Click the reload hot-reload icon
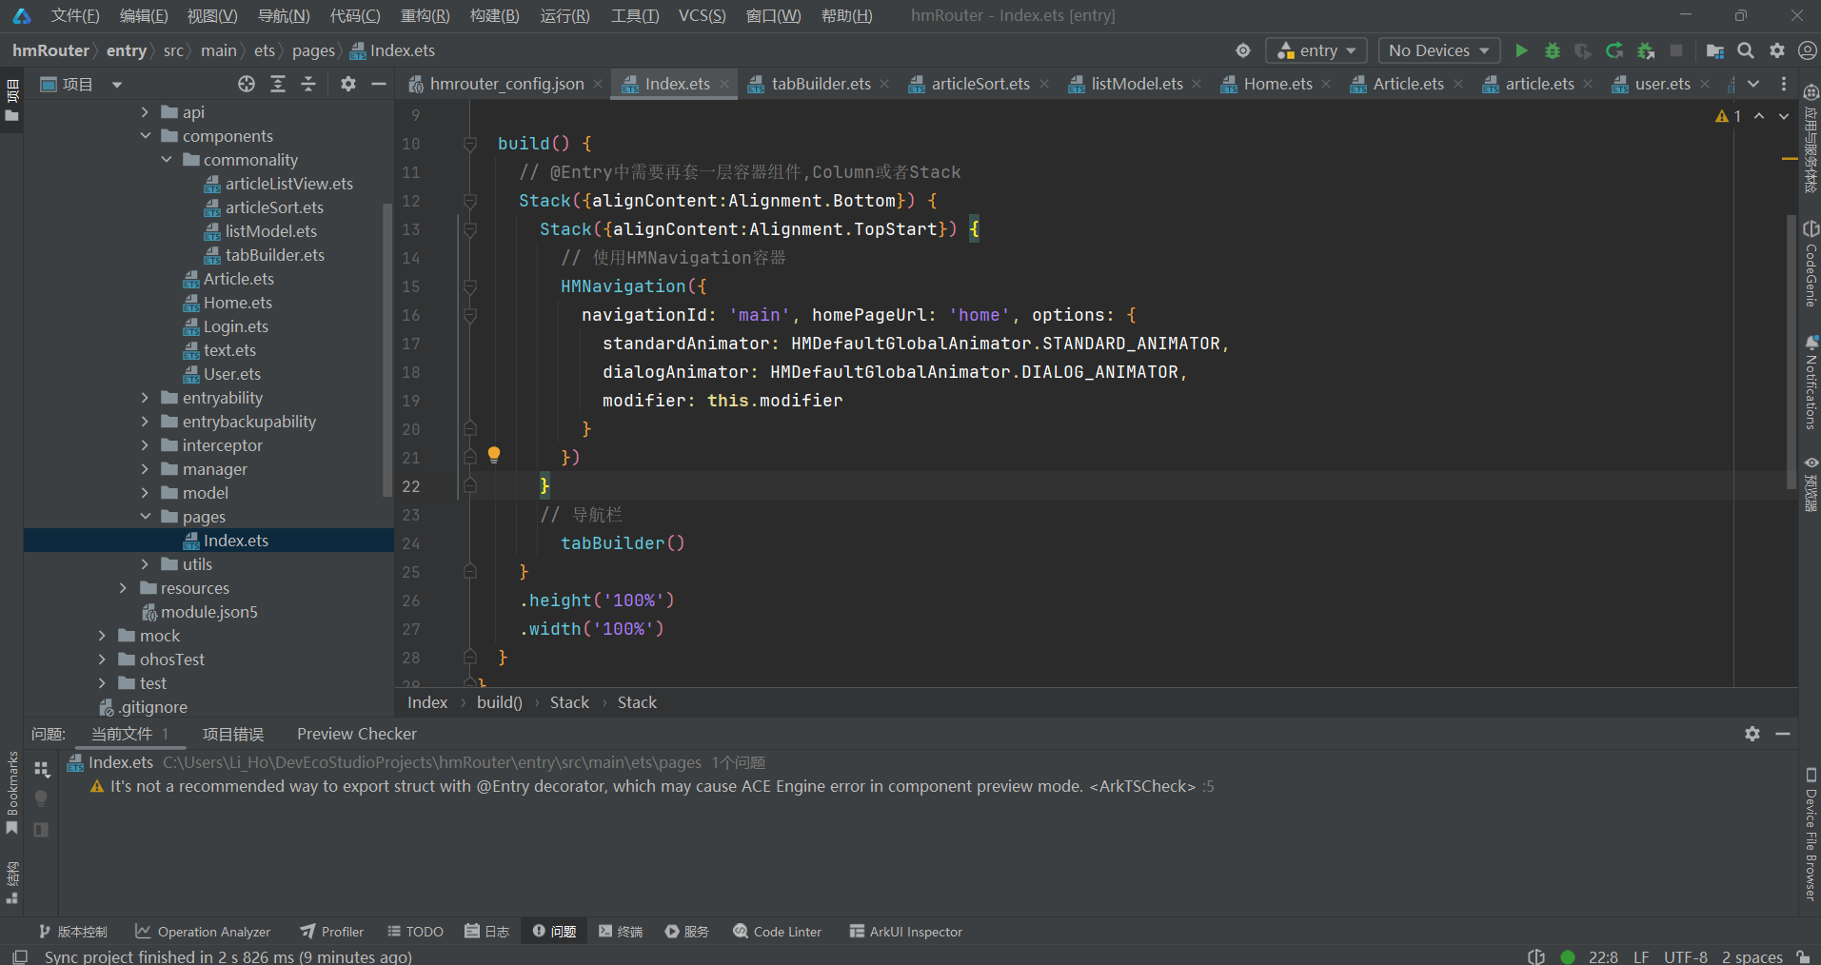Viewport: 1821px width, 965px height. point(1614,50)
